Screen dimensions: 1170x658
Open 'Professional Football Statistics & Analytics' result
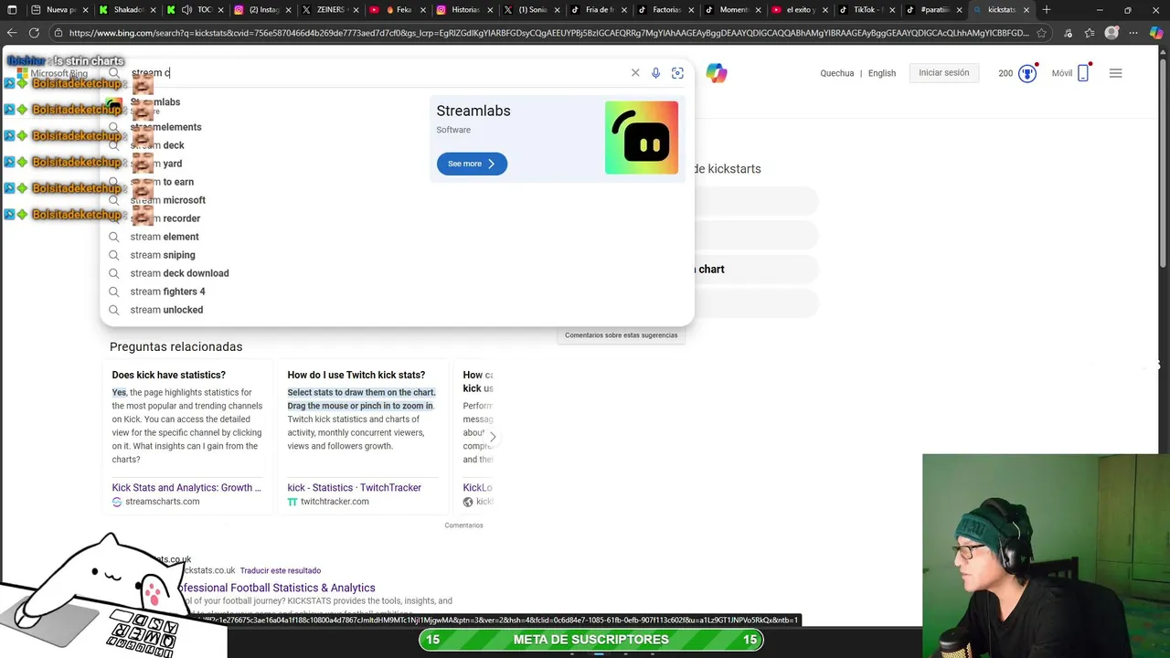(x=275, y=588)
